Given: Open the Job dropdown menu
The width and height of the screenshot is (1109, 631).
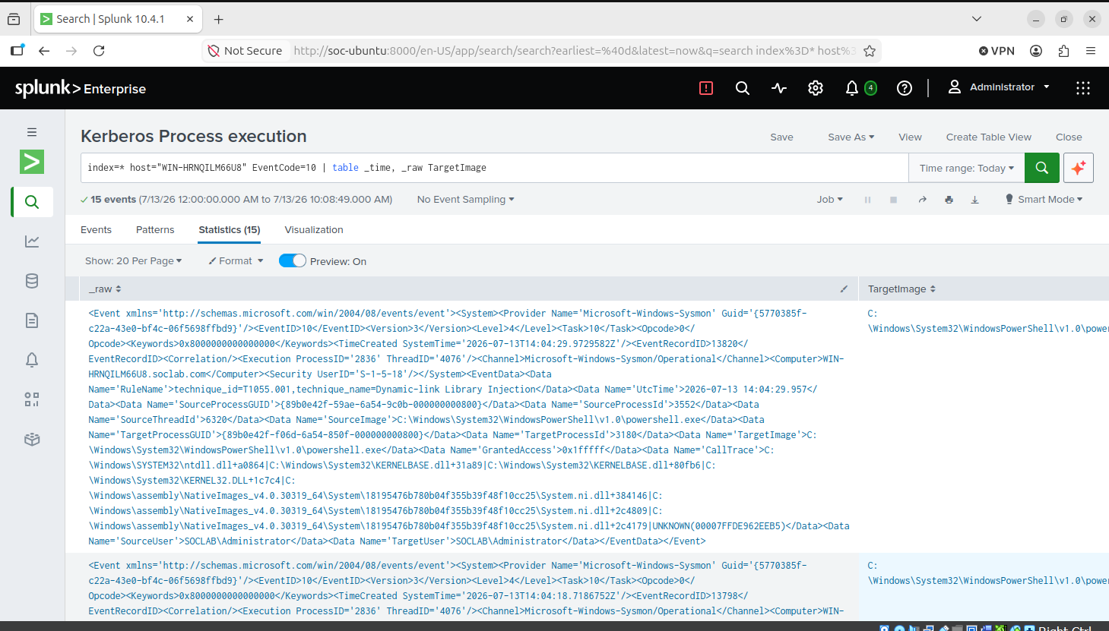Looking at the screenshot, I should click(x=829, y=200).
